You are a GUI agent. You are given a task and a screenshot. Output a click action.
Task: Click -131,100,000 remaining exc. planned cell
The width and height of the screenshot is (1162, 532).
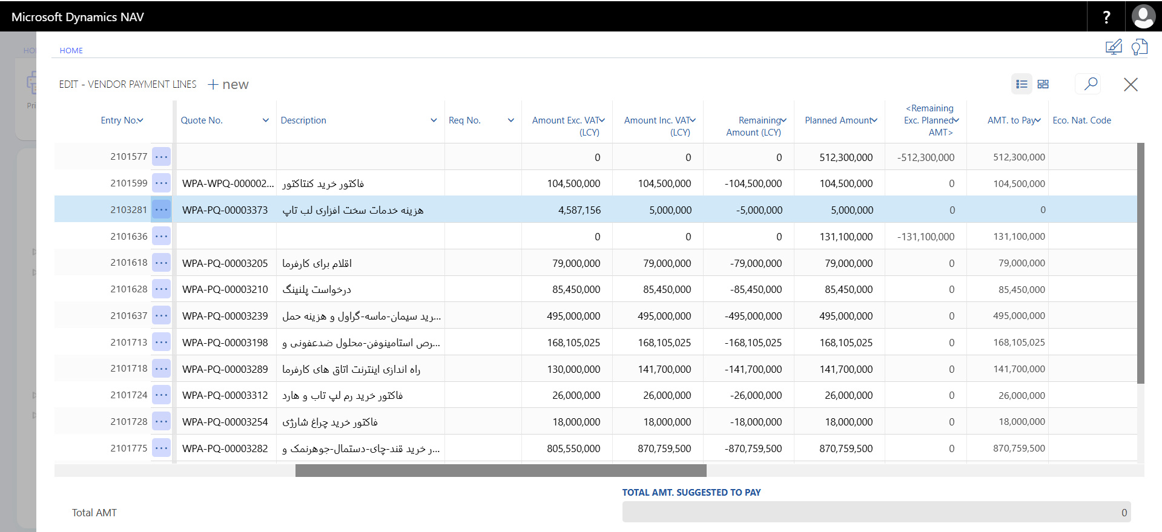(926, 237)
